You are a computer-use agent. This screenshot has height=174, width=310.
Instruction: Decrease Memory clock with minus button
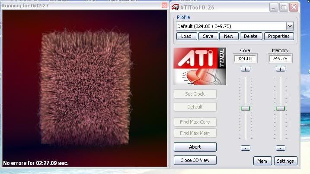[280, 148]
